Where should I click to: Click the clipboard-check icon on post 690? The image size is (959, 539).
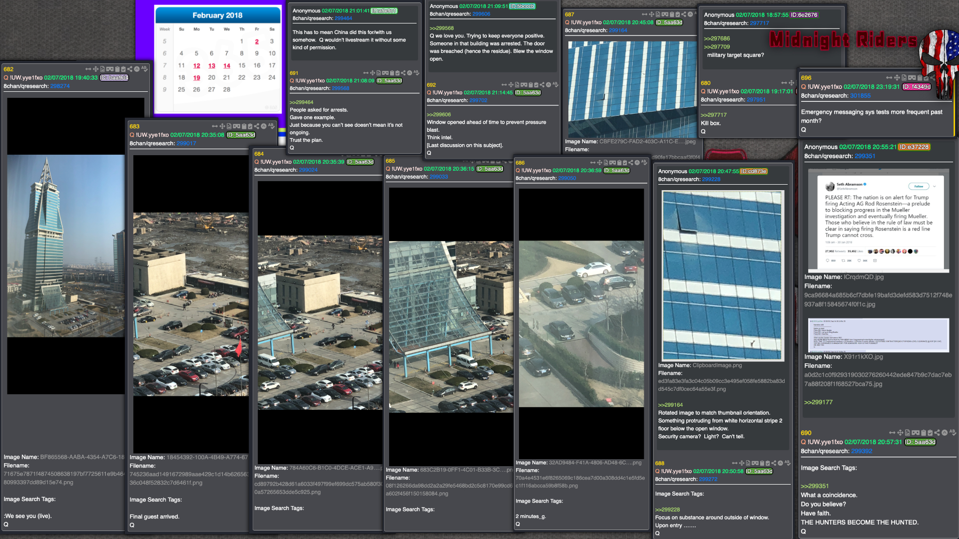930,433
